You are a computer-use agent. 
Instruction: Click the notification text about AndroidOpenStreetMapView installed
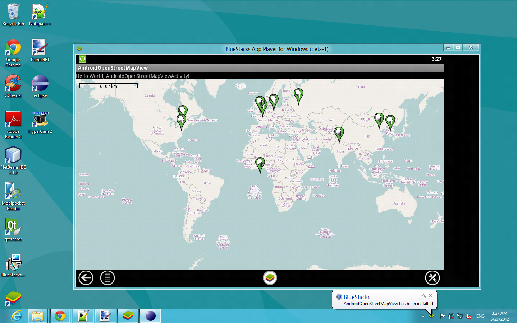pyautogui.click(x=388, y=304)
